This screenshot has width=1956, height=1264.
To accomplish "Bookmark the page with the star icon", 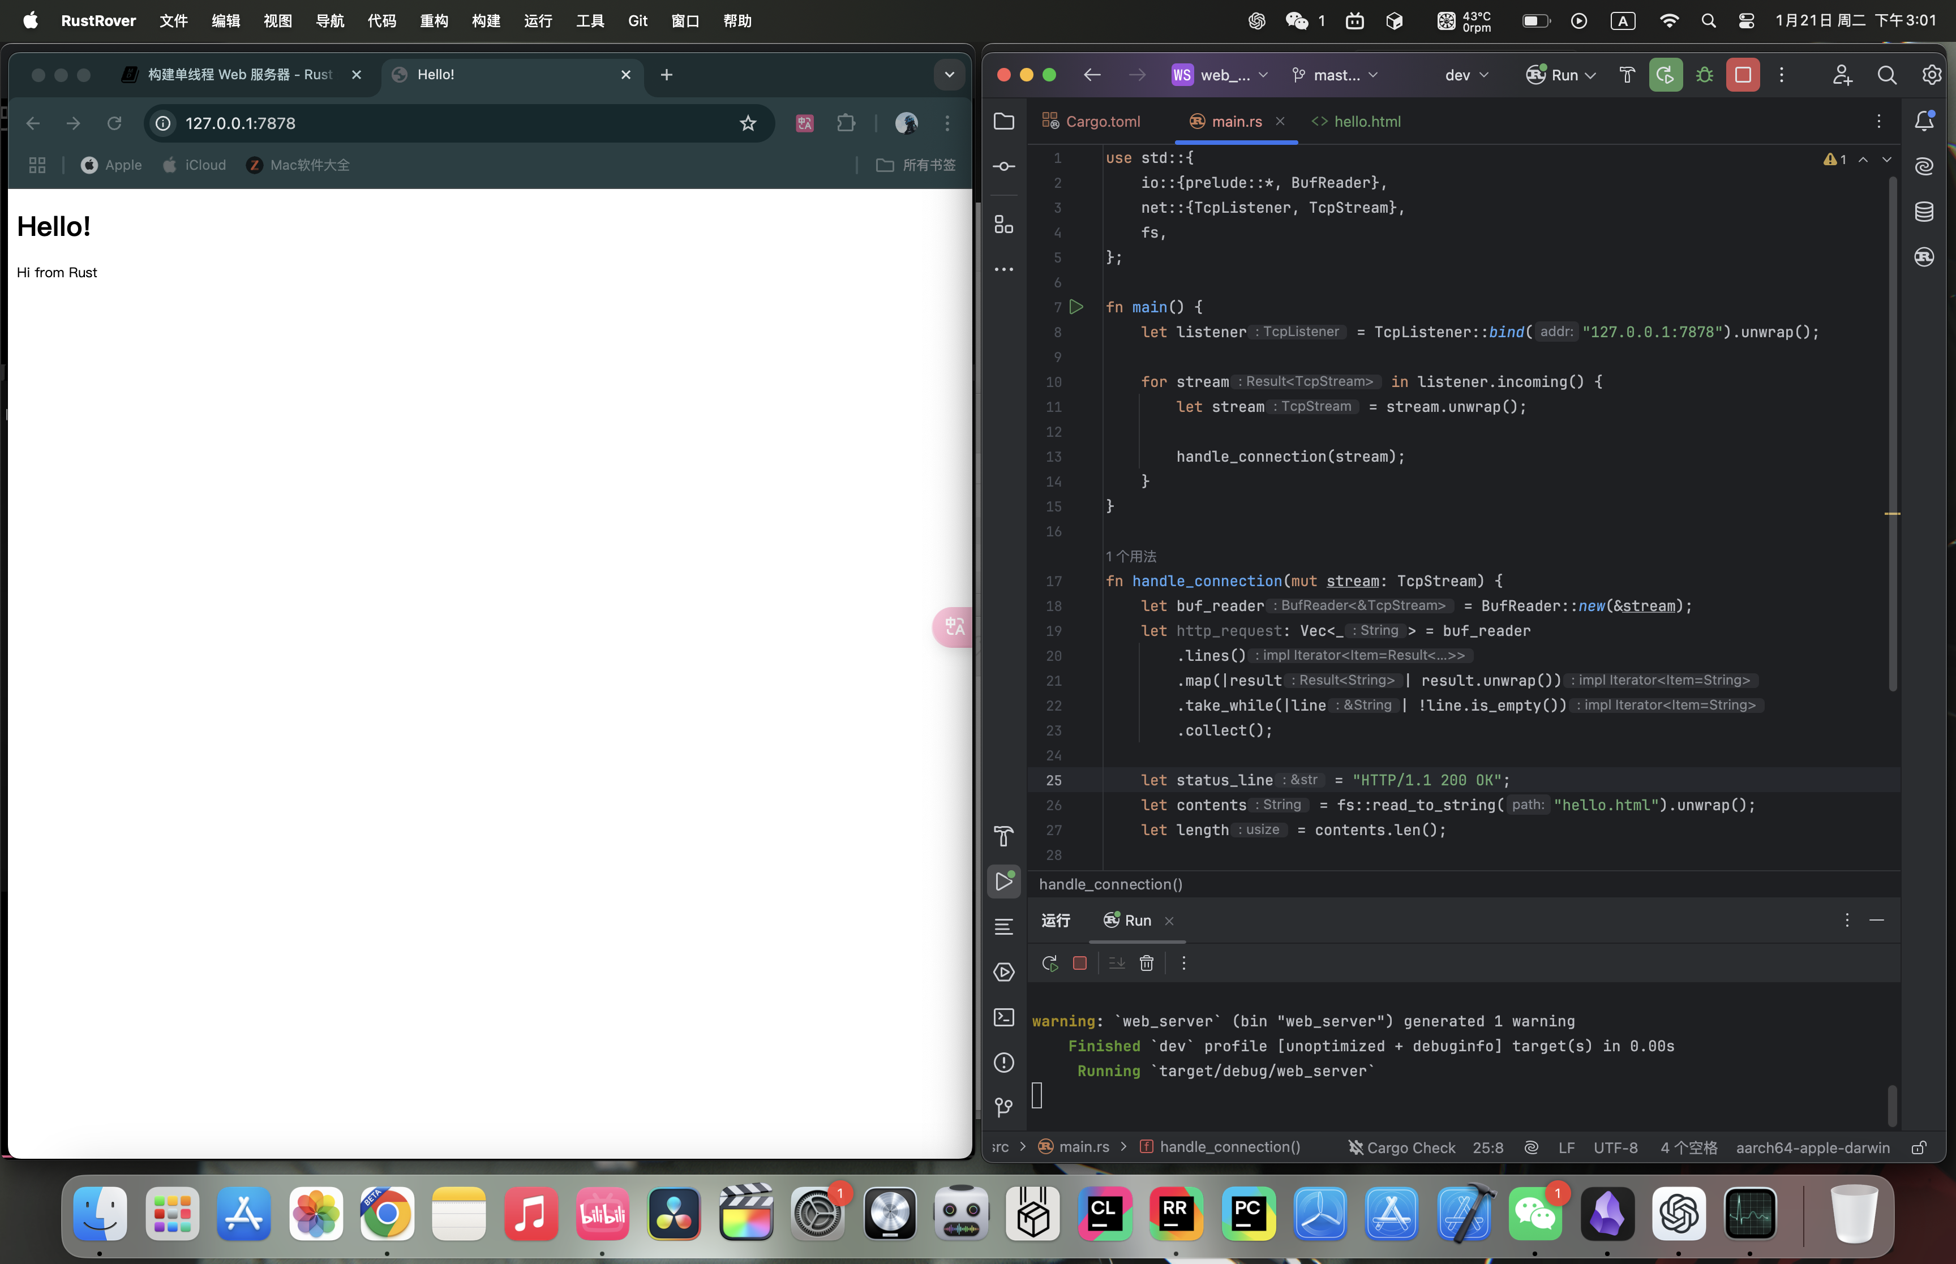I will tap(747, 123).
